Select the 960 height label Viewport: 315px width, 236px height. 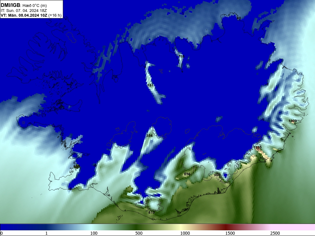click(x=217, y=175)
